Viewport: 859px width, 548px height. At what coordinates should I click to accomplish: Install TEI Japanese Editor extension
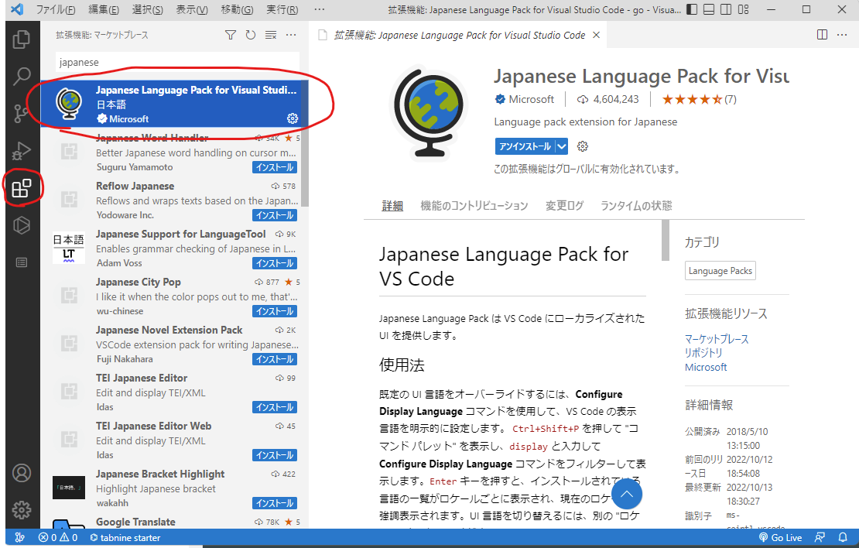[275, 407]
